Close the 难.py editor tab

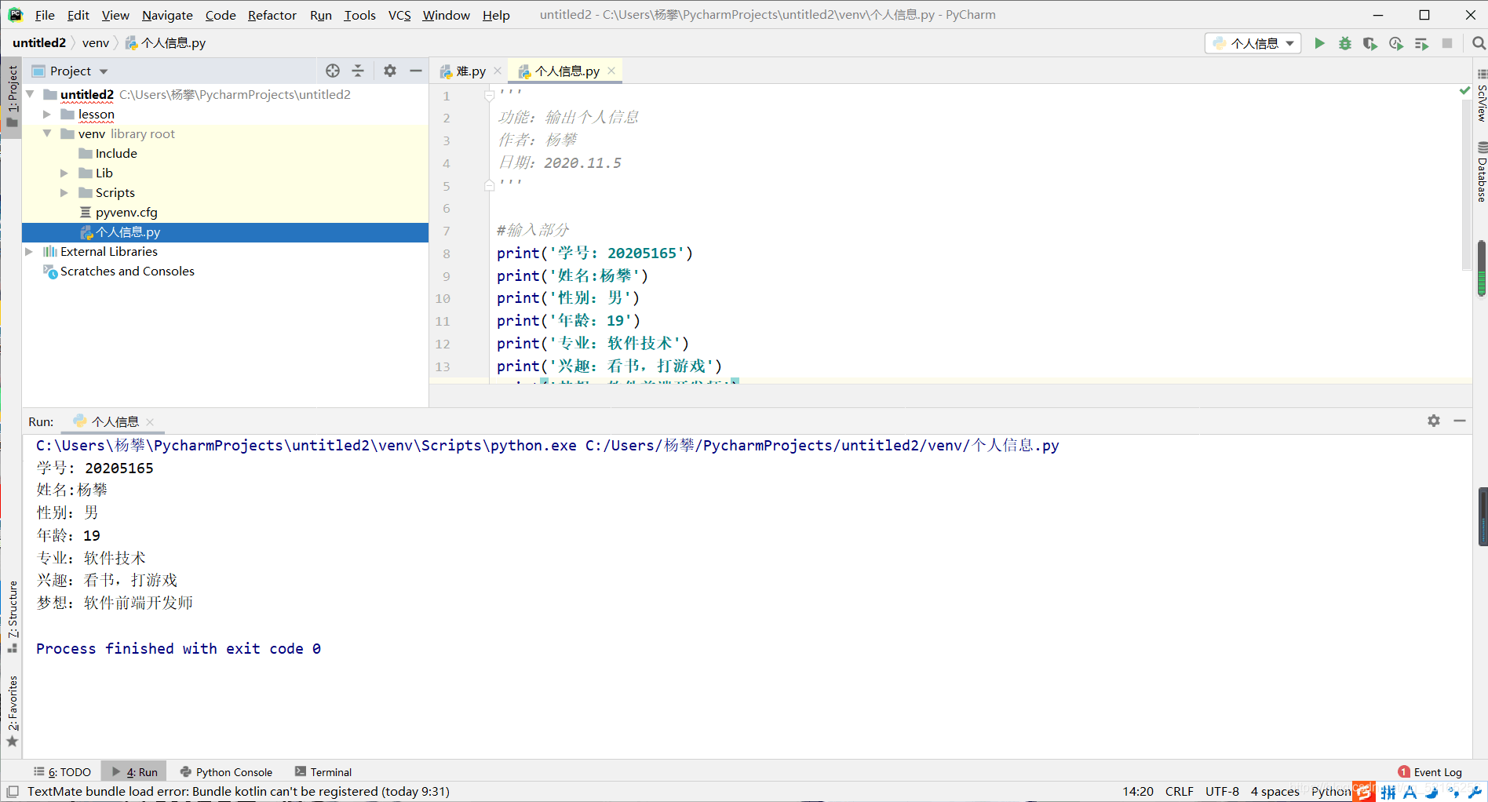click(498, 71)
